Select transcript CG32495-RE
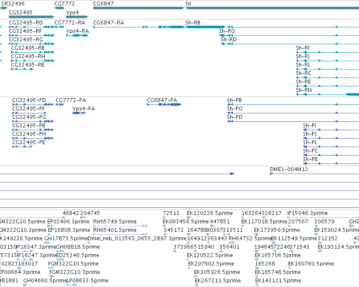Image resolution: width=359 pixels, height=287 pixels. pos(28,65)
